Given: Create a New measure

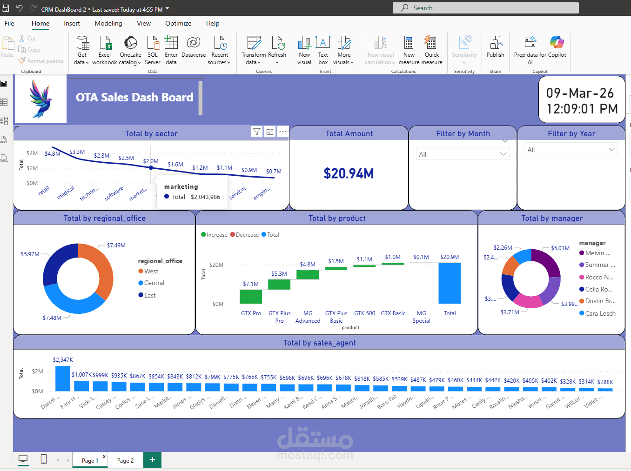Looking at the screenshot, I should coord(409,50).
